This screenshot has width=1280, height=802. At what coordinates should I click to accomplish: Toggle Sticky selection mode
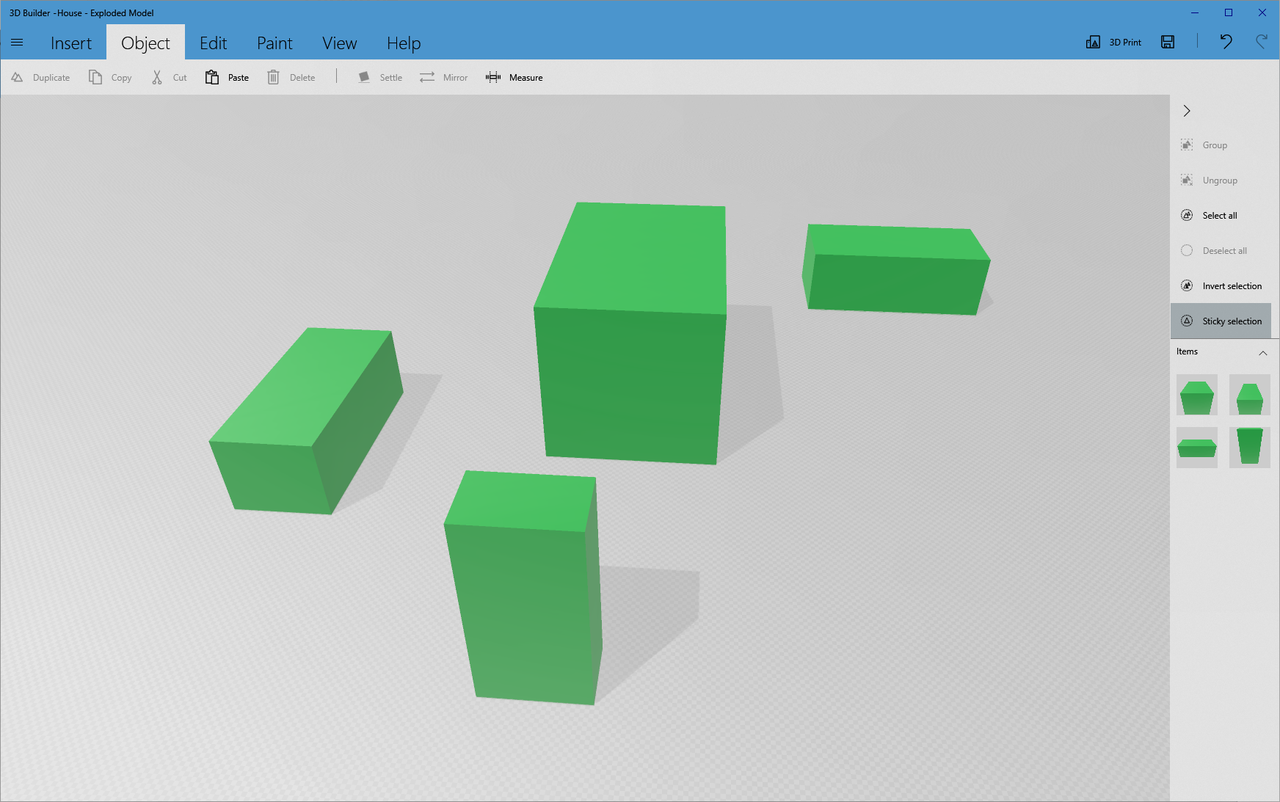1221,321
